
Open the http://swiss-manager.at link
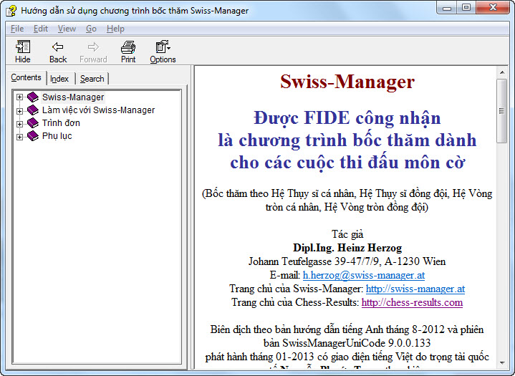415,289
